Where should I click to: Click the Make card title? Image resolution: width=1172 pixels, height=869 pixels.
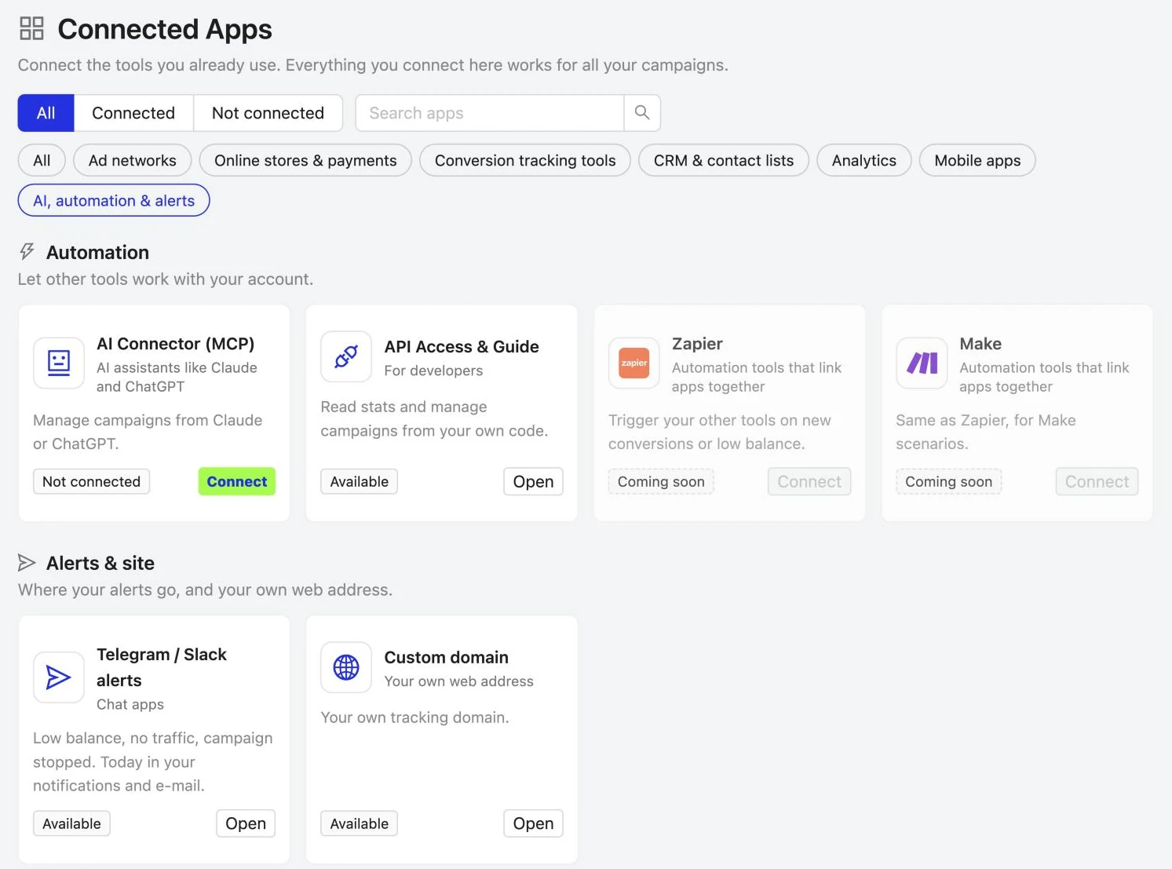coord(980,344)
